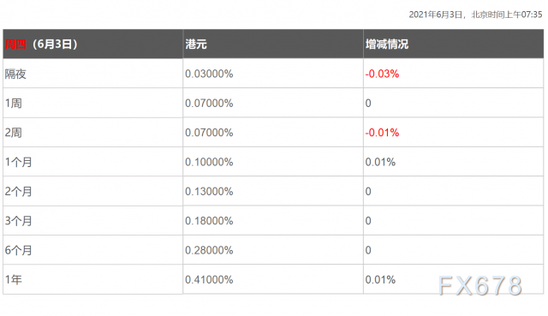Click the FX678 watermark logo
The height and width of the screenshot is (316, 548).
coord(480,285)
